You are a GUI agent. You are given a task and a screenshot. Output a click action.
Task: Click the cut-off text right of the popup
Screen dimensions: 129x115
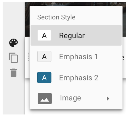[123, 58]
